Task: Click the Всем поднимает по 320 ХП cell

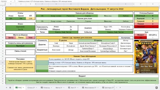Action: click(91, 59)
